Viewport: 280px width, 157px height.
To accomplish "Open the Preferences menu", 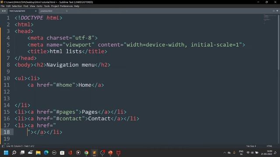I will 66,6.
